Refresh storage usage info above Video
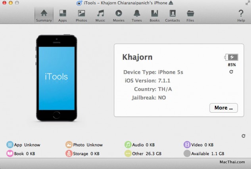The image size is (251, 169). tap(243, 136)
